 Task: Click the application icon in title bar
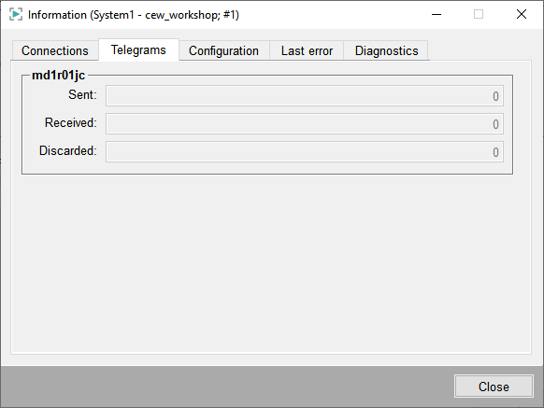[16, 15]
